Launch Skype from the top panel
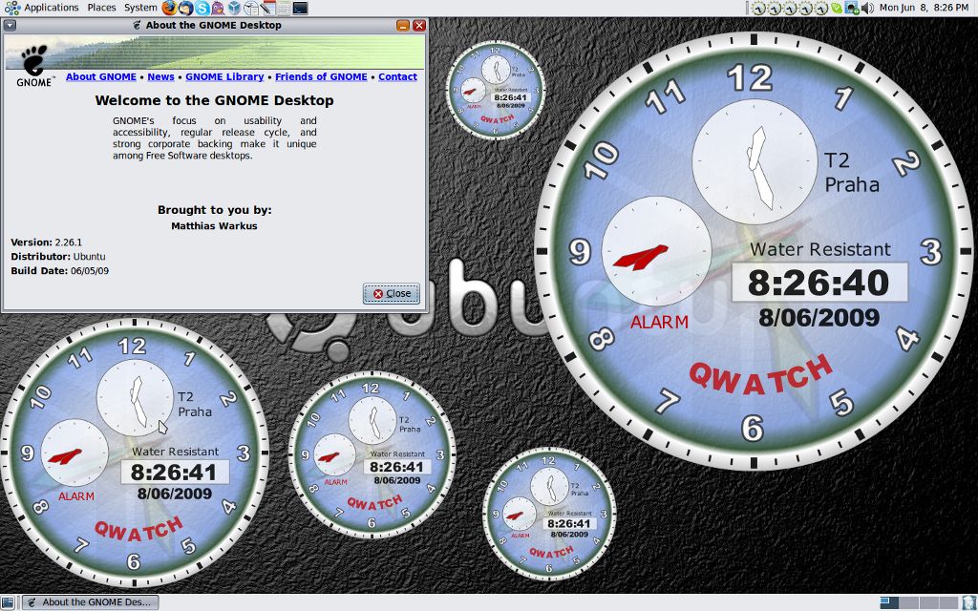978x611 pixels. [x=202, y=8]
